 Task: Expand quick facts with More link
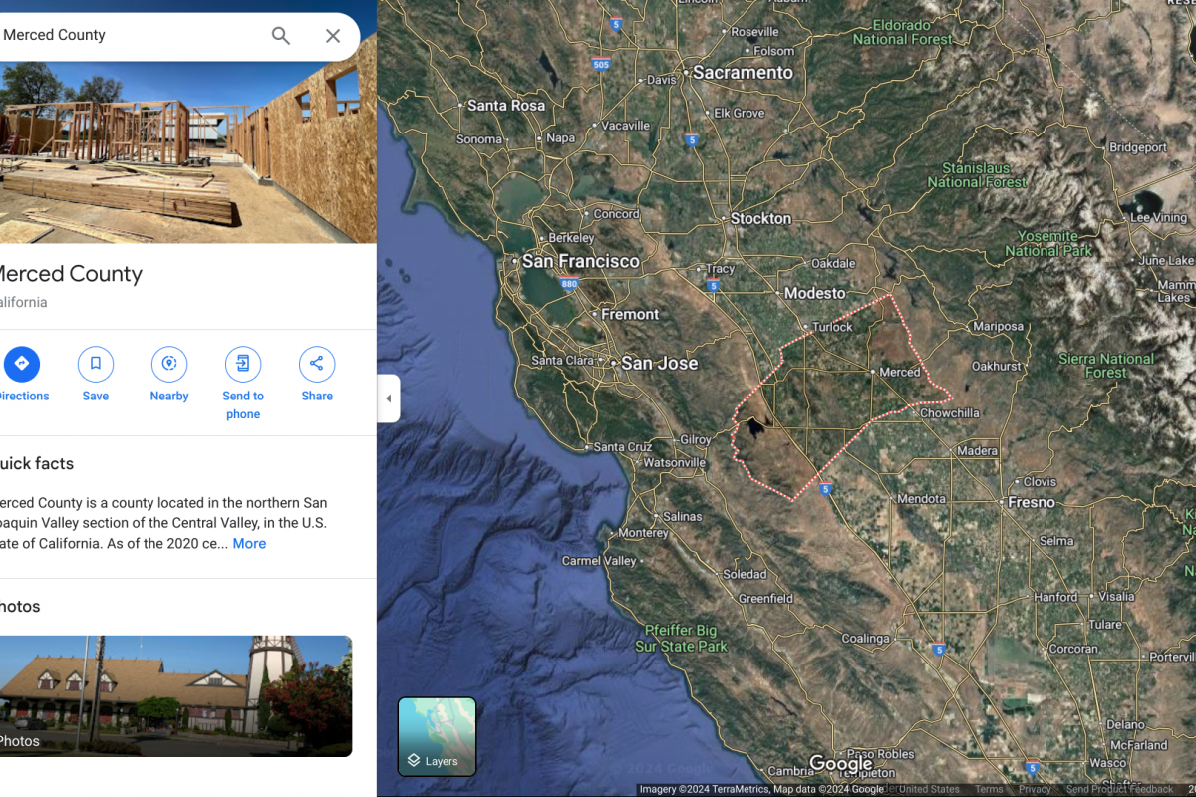(x=249, y=544)
